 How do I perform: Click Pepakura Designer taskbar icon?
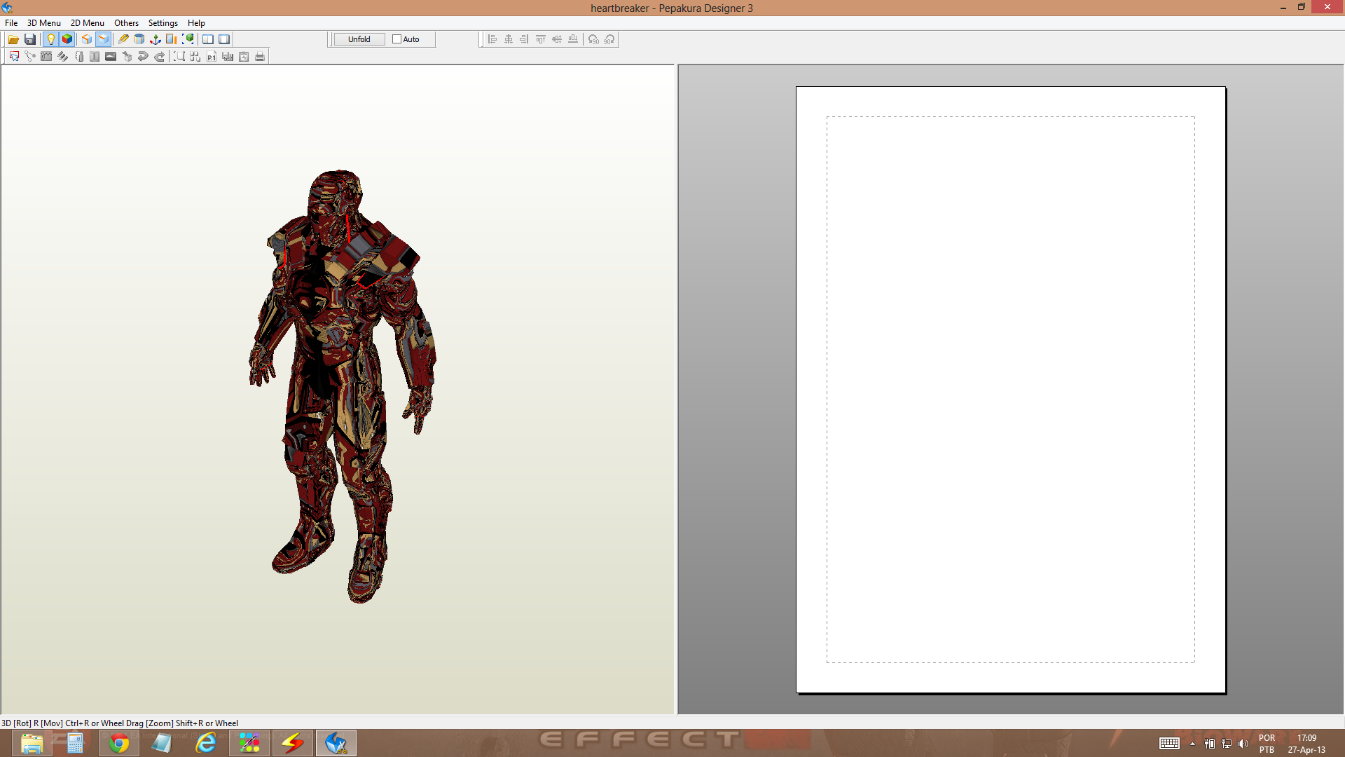click(x=336, y=742)
